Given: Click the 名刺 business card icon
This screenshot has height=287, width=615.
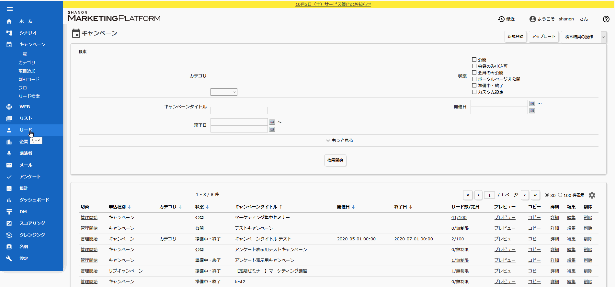Looking at the screenshot, I should tap(9, 247).
